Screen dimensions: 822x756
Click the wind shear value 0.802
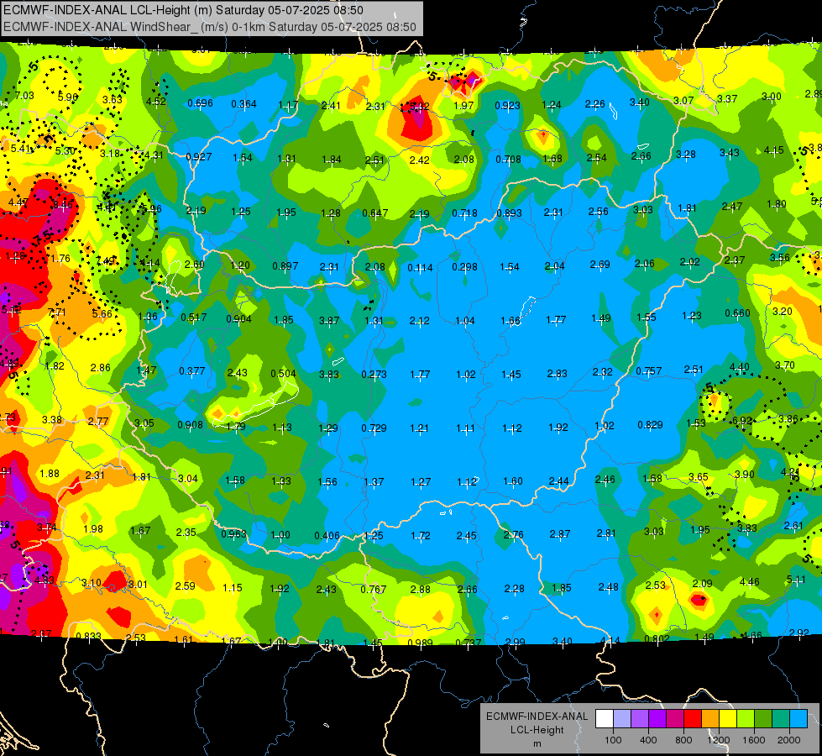657,638
